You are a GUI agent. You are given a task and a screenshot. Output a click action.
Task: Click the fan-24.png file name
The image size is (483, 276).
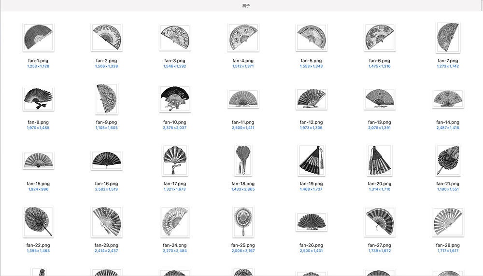(175, 245)
